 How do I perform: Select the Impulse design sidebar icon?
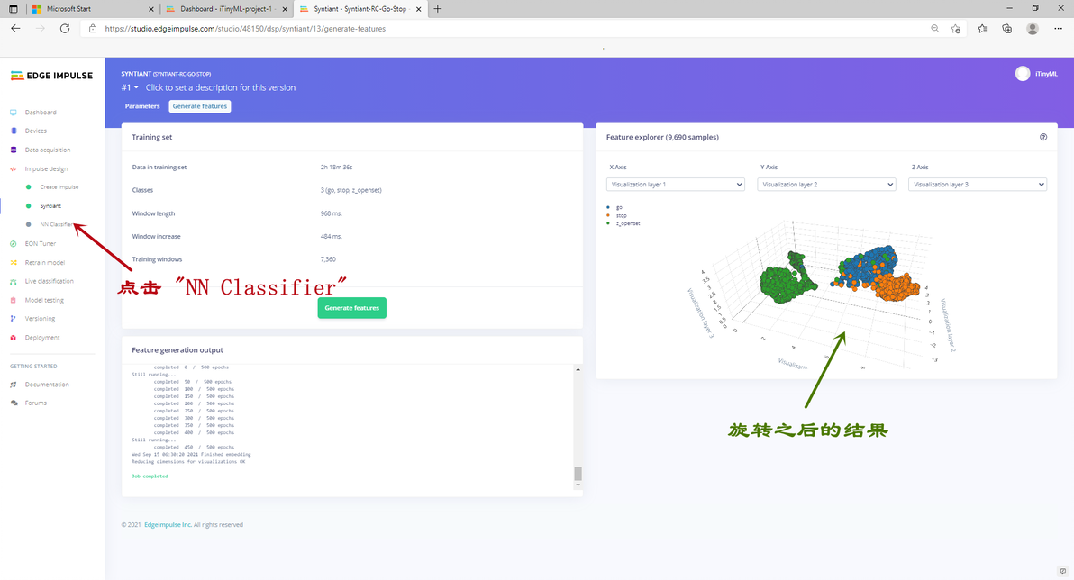(14, 168)
